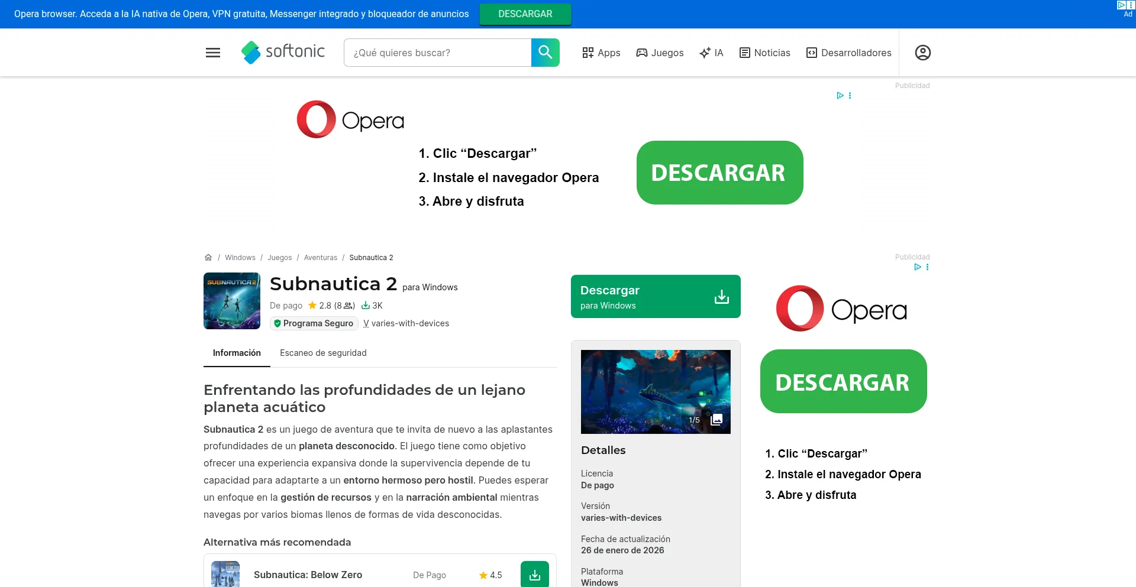Open the Apps section

[x=601, y=53]
